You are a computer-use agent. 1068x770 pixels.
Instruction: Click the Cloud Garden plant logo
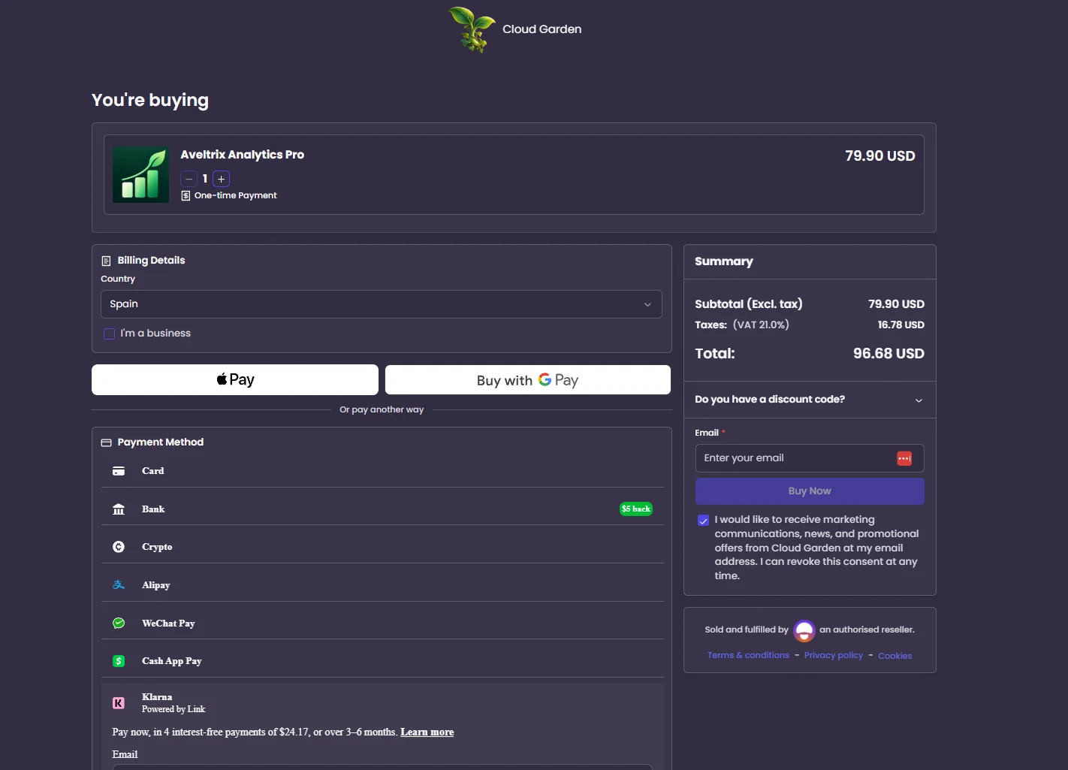click(x=472, y=29)
